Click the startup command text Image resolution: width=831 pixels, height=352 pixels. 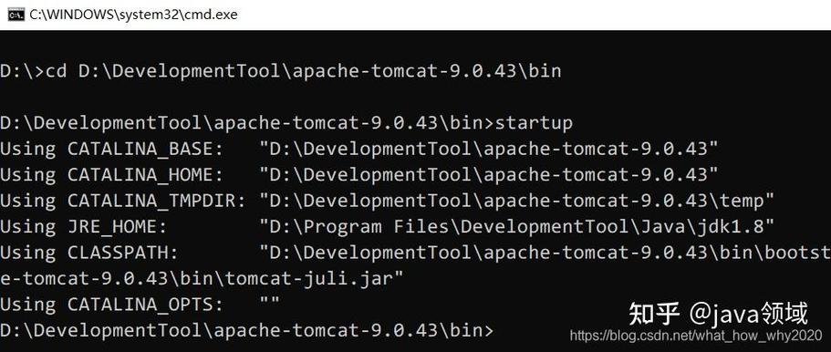534,123
